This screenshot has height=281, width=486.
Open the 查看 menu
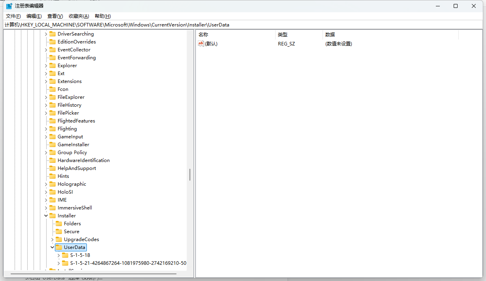click(54, 16)
